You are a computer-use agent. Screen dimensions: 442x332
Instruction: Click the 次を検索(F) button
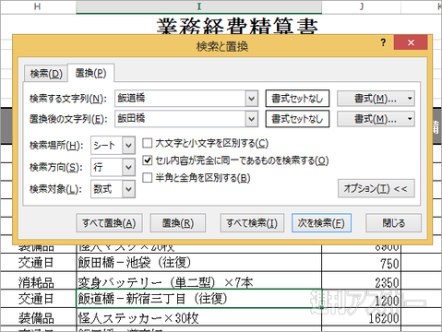[x=321, y=223]
